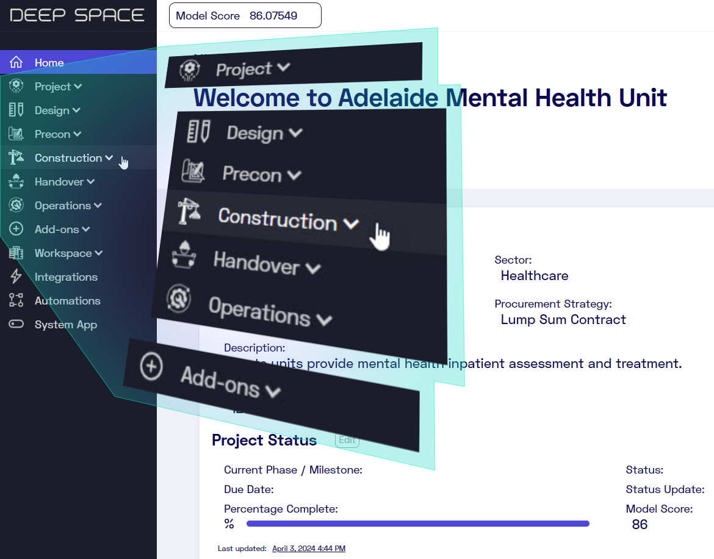Screen dimensions: 714x559
Task: Click the Add-ons plus circle icon
Action: 16,228
